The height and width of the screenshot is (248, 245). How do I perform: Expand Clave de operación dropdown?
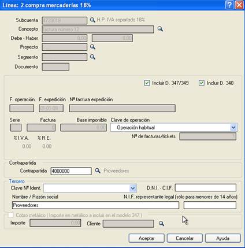233,127
